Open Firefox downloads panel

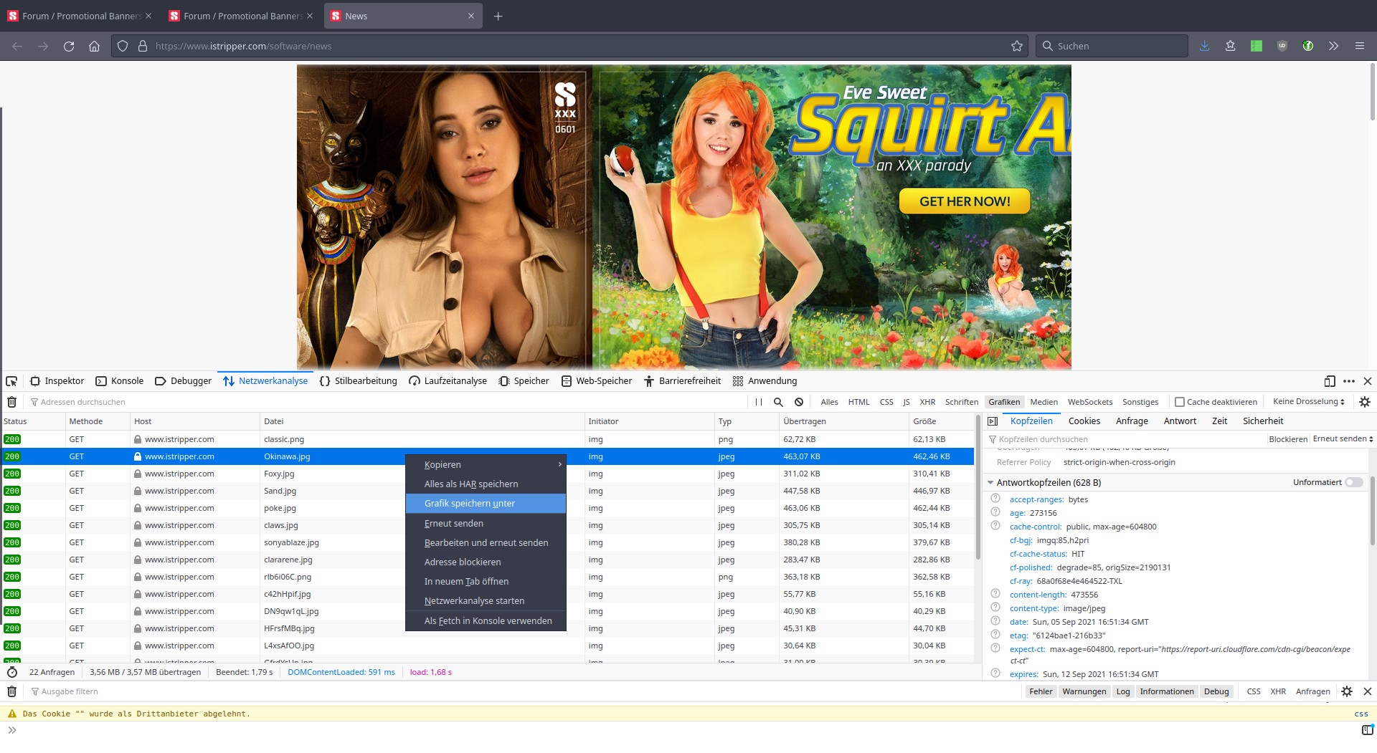point(1204,46)
